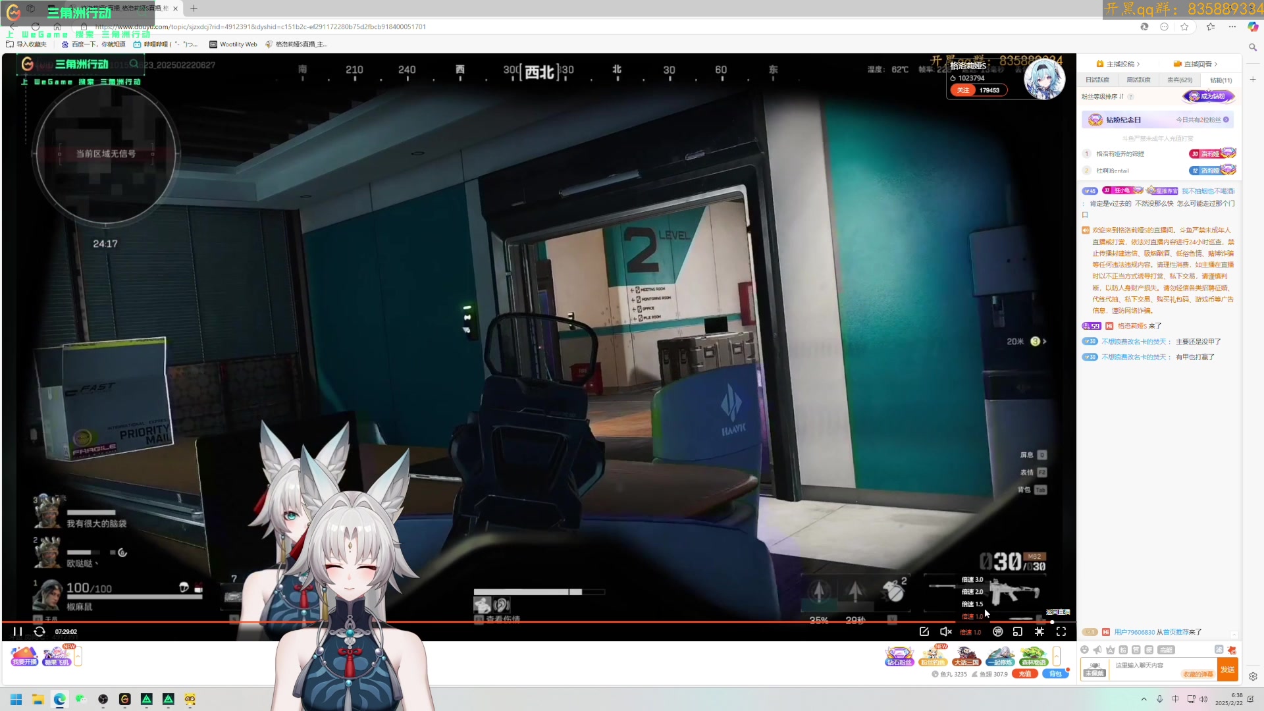The height and width of the screenshot is (711, 1264).
Task: Click the 粉丝钓鱼 activity icon
Action: click(933, 656)
